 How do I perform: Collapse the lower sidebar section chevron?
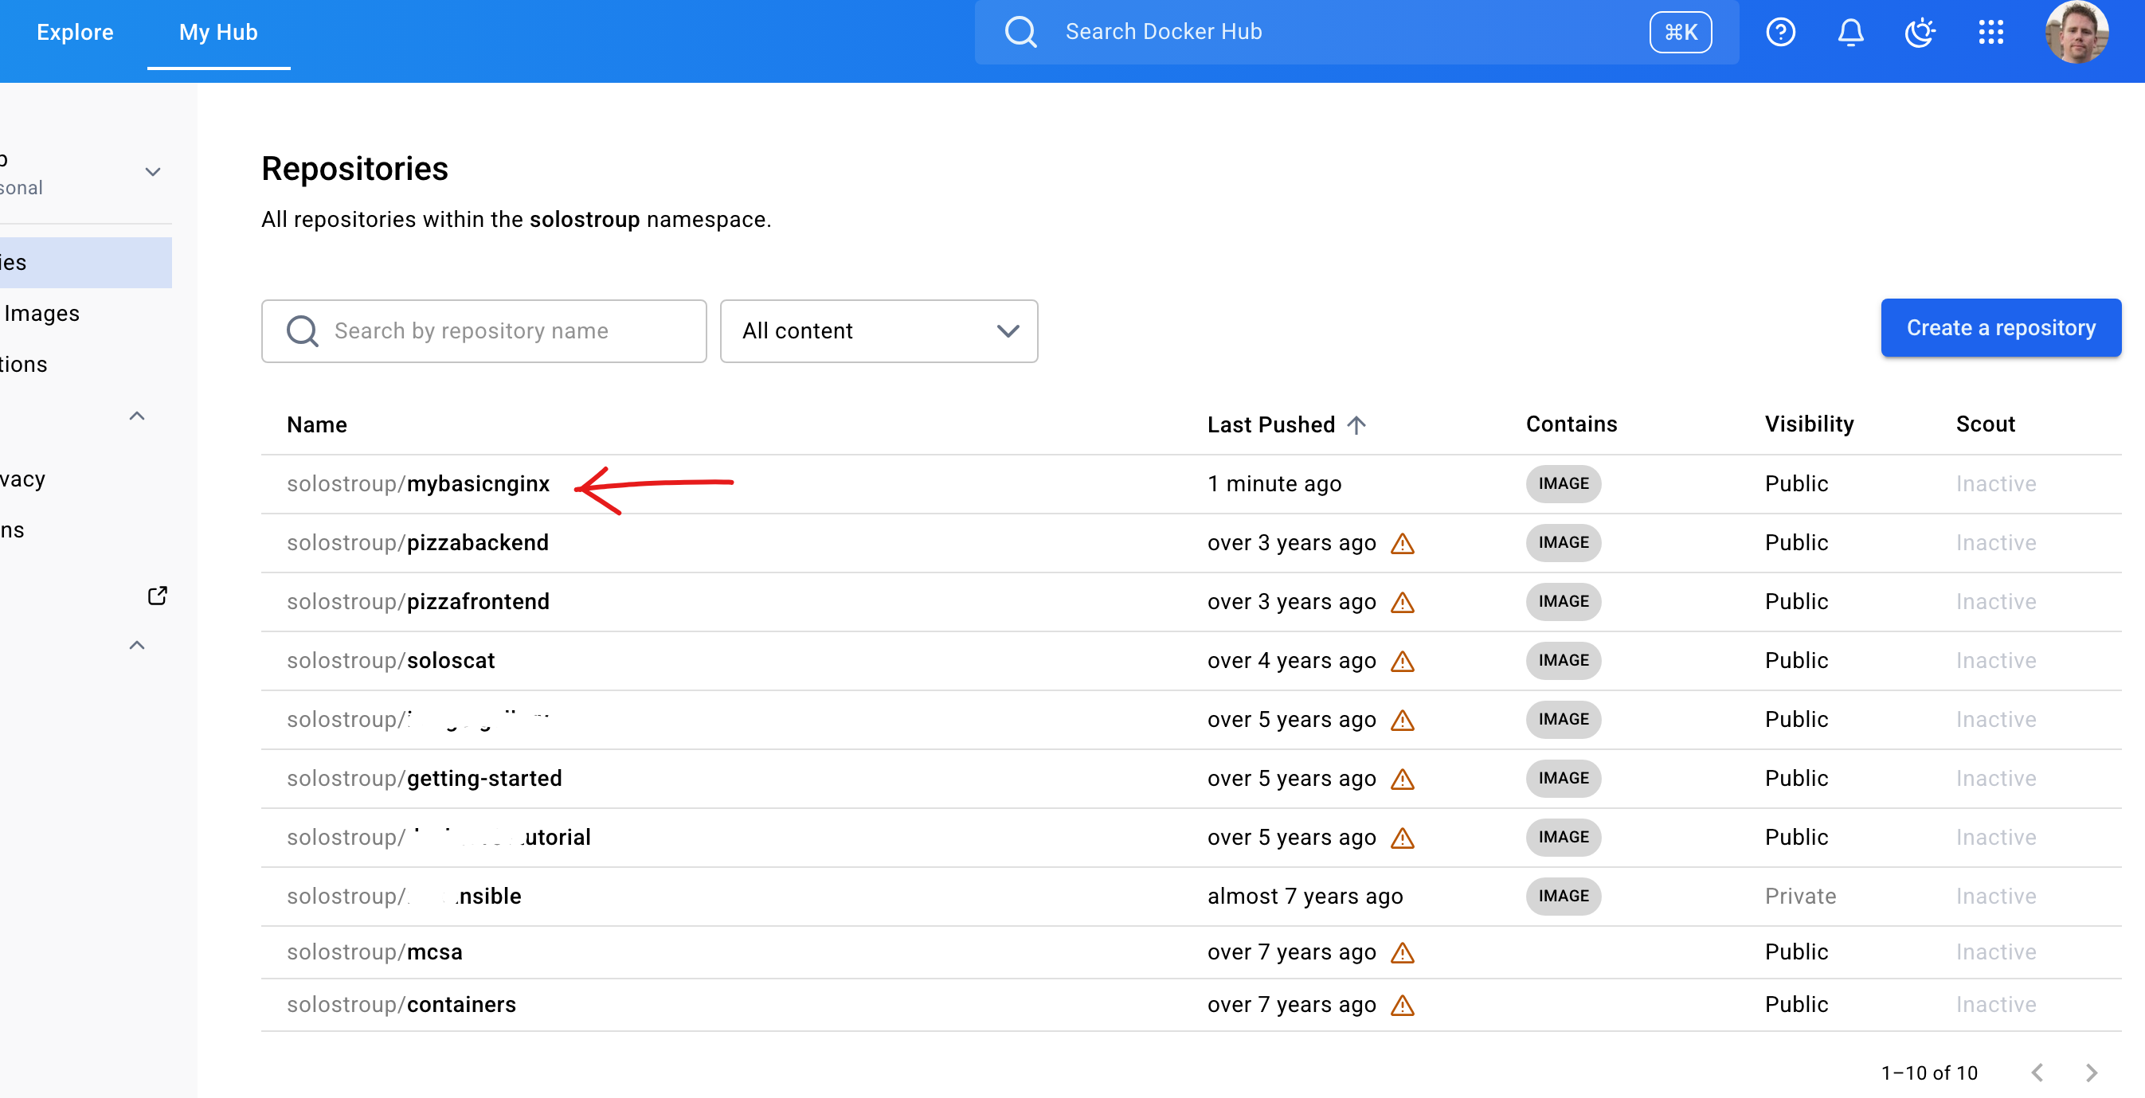coord(137,645)
